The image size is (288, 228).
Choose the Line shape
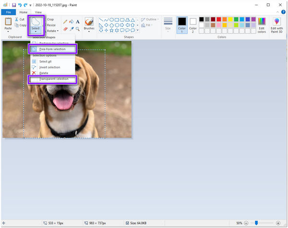101,20
